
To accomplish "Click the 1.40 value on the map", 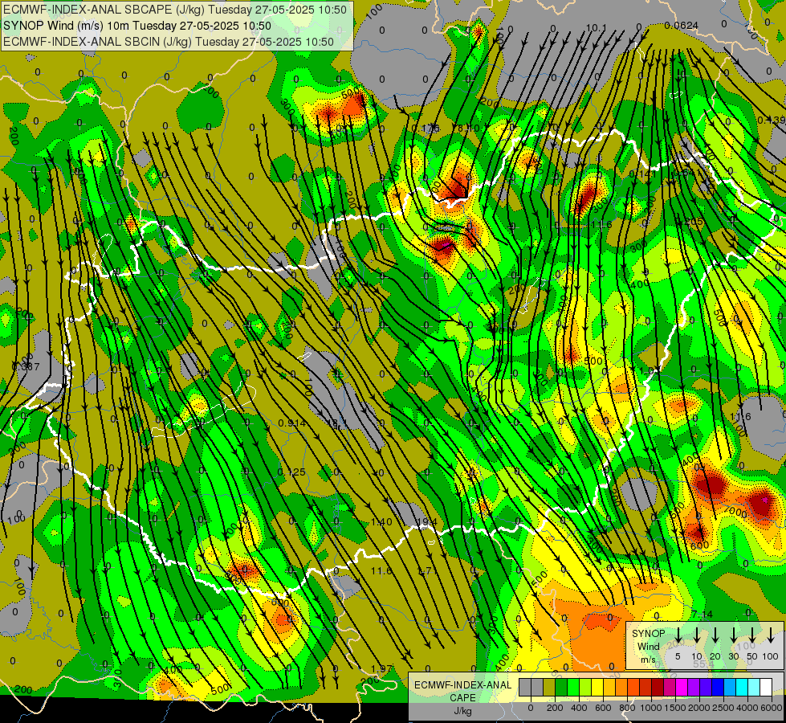I will (381, 522).
